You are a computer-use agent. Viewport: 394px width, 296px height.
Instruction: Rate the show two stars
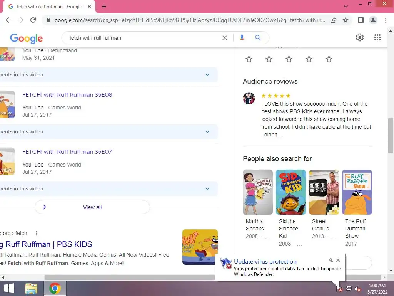(x=269, y=59)
